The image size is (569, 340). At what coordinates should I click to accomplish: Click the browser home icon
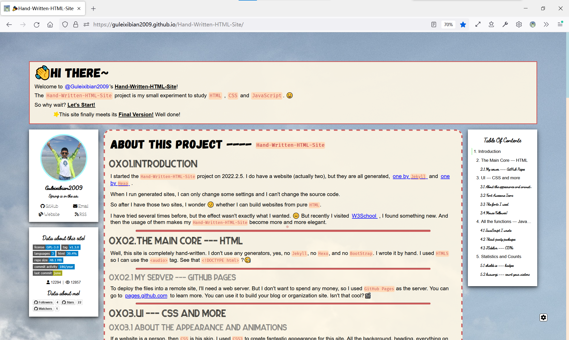pos(50,24)
